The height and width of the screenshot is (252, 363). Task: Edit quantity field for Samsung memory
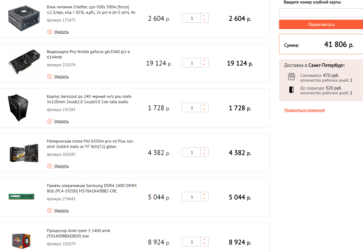[x=192, y=197]
